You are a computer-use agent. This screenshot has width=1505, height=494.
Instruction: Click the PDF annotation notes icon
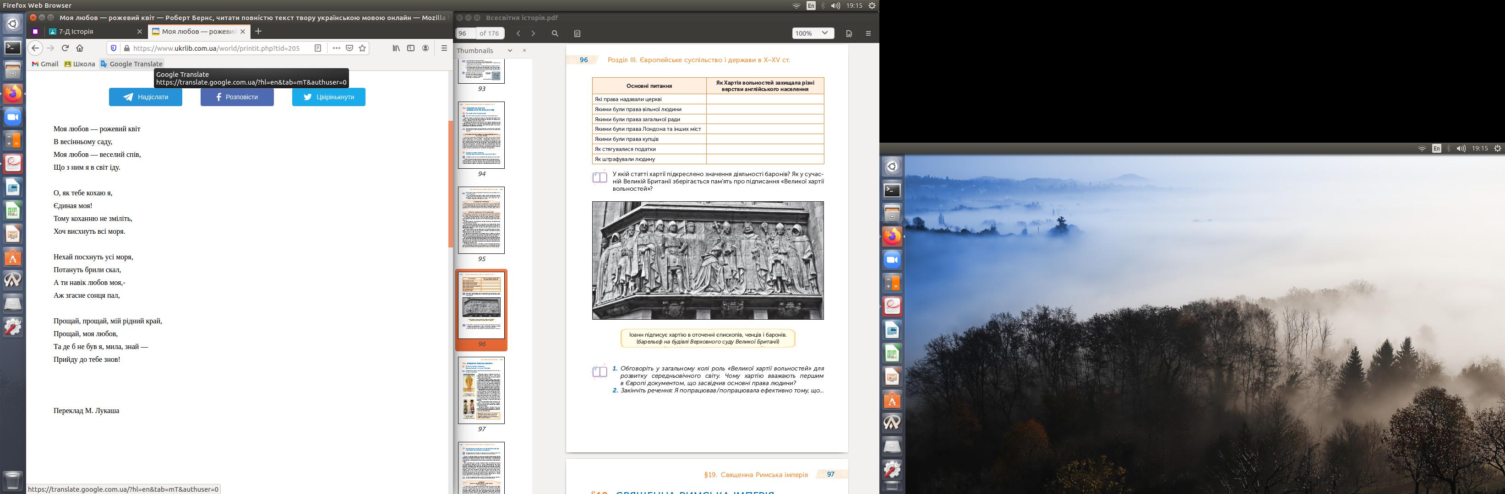577,34
